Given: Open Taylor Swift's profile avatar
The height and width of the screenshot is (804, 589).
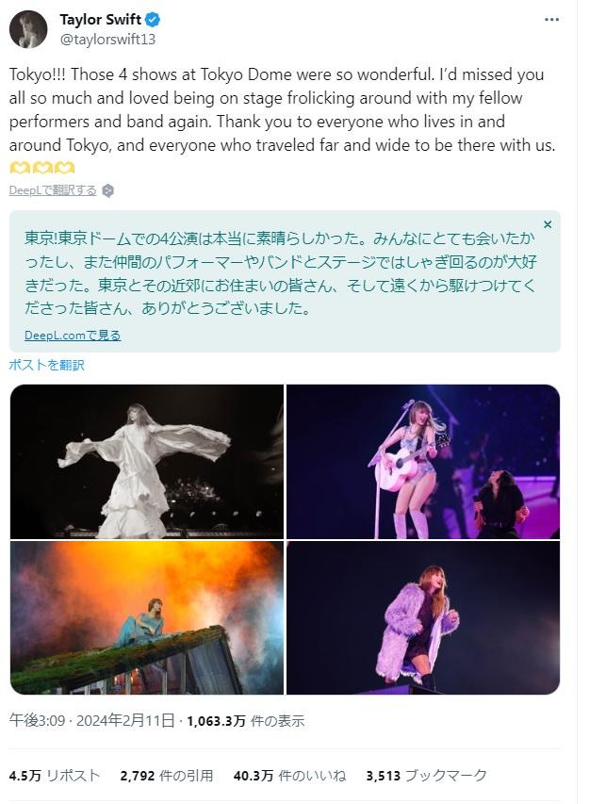Looking at the screenshot, I should pyautogui.click(x=28, y=29).
